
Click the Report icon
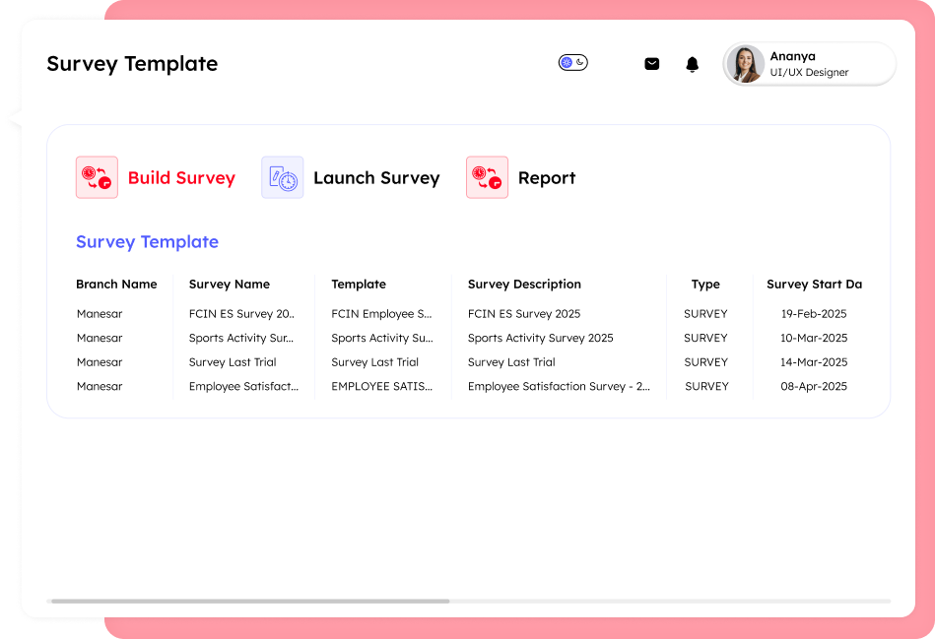[487, 177]
